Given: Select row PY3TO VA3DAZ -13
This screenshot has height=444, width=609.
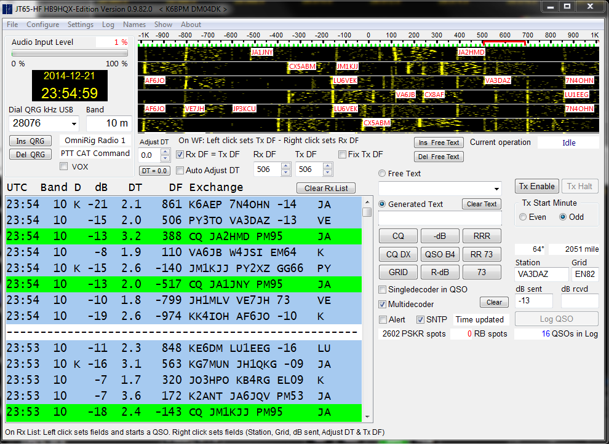Looking at the screenshot, I should point(184,220).
